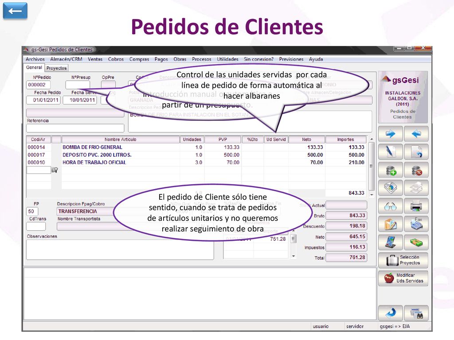Screen dimensions: 454x340
Task: Open the Previsiones menu
Action: click(x=291, y=59)
